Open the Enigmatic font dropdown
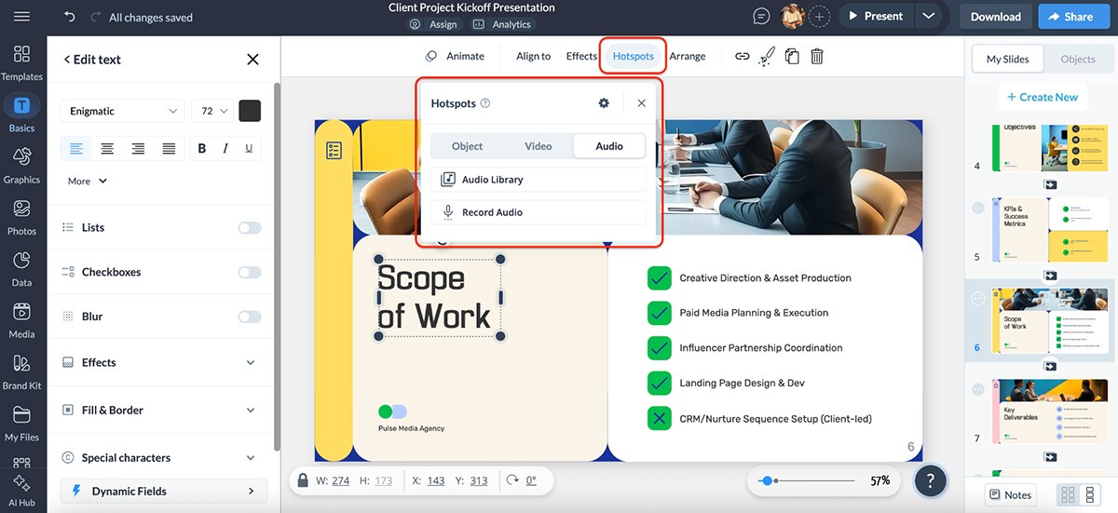The height and width of the screenshot is (513, 1118). [123, 111]
